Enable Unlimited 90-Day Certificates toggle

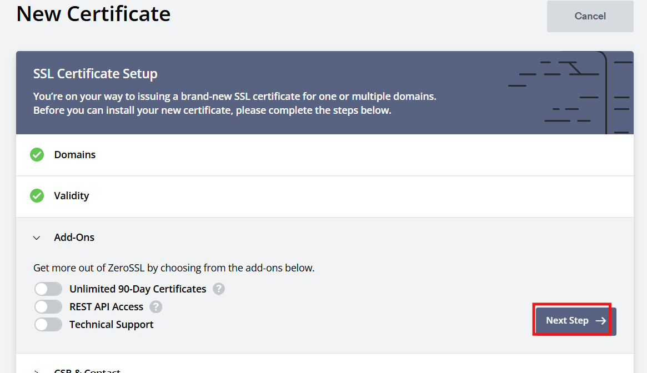48,289
